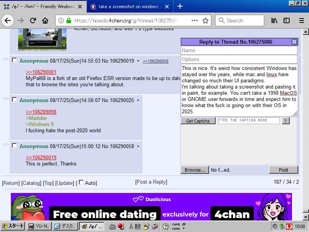Open post menu arrow for No.106290019

pos(138,61)
